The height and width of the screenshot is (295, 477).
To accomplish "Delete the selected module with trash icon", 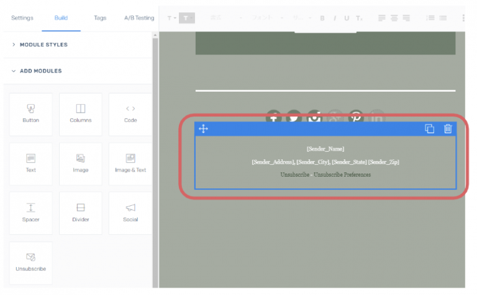I will tap(448, 129).
